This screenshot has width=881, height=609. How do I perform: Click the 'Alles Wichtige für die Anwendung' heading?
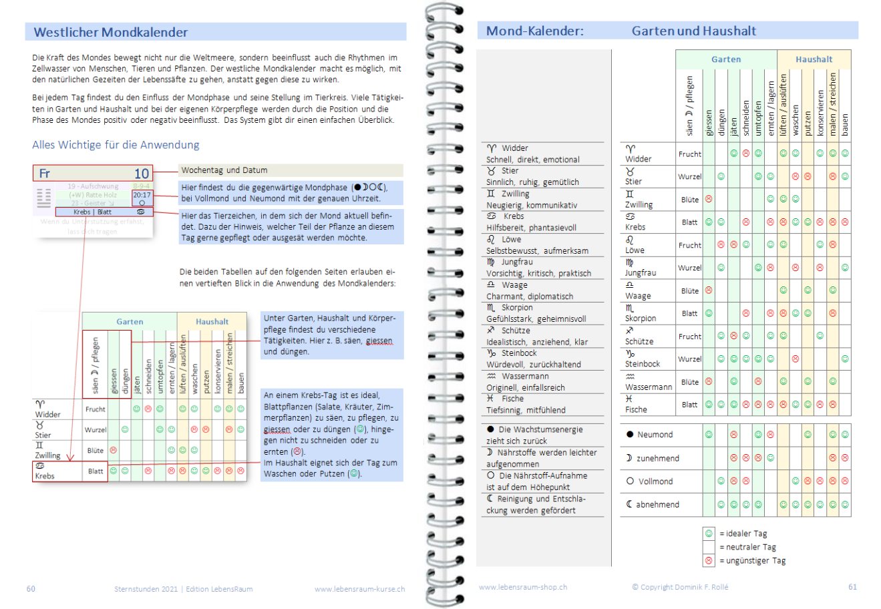pyautogui.click(x=116, y=145)
